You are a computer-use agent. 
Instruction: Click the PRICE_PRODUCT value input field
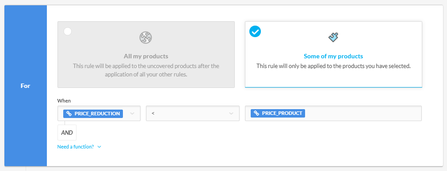point(333,114)
